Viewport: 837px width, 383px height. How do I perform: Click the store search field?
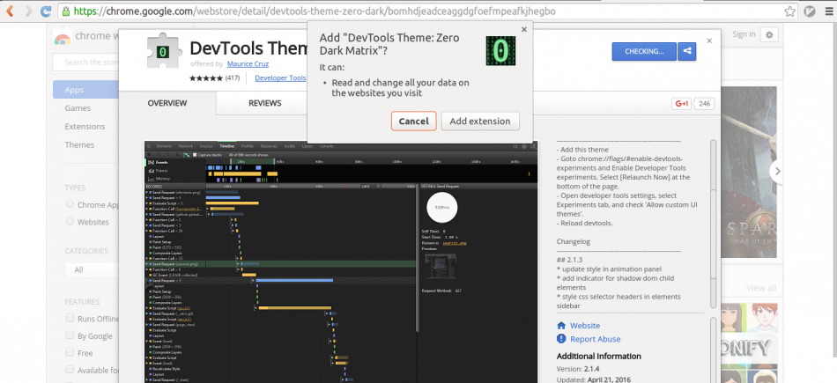coord(85,63)
